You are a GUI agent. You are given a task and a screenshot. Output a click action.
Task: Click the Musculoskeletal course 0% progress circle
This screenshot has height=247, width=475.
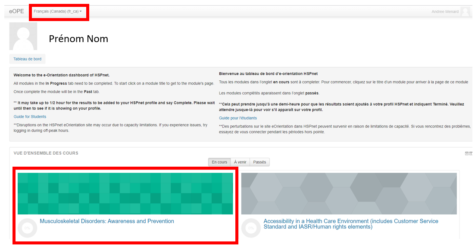click(27, 228)
